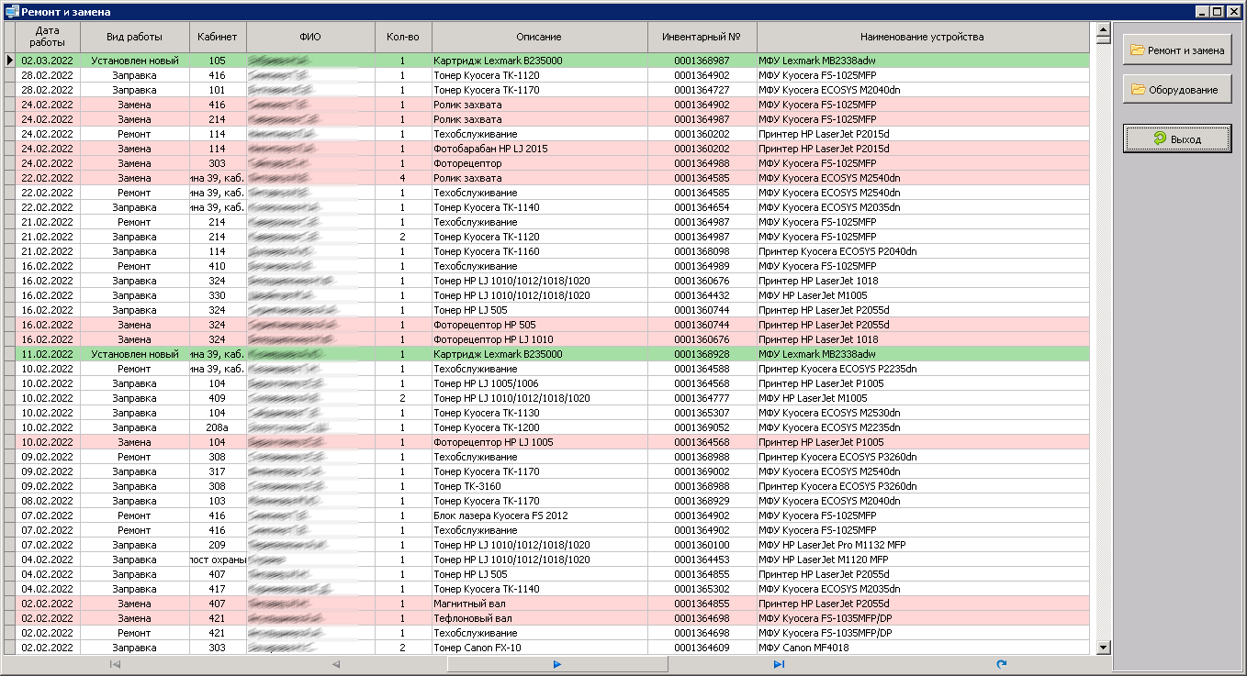This screenshot has height=676, width=1247.
Task: Click the Описание column header
Action: (539, 37)
